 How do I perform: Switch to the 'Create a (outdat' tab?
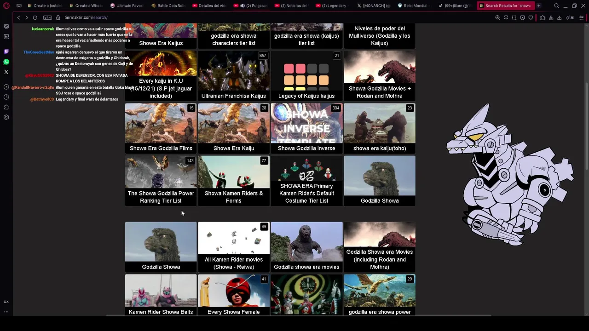[45, 6]
